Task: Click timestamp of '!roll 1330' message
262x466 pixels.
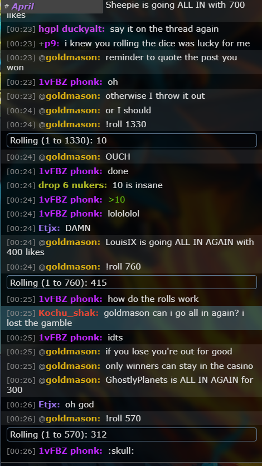Action: (21, 124)
